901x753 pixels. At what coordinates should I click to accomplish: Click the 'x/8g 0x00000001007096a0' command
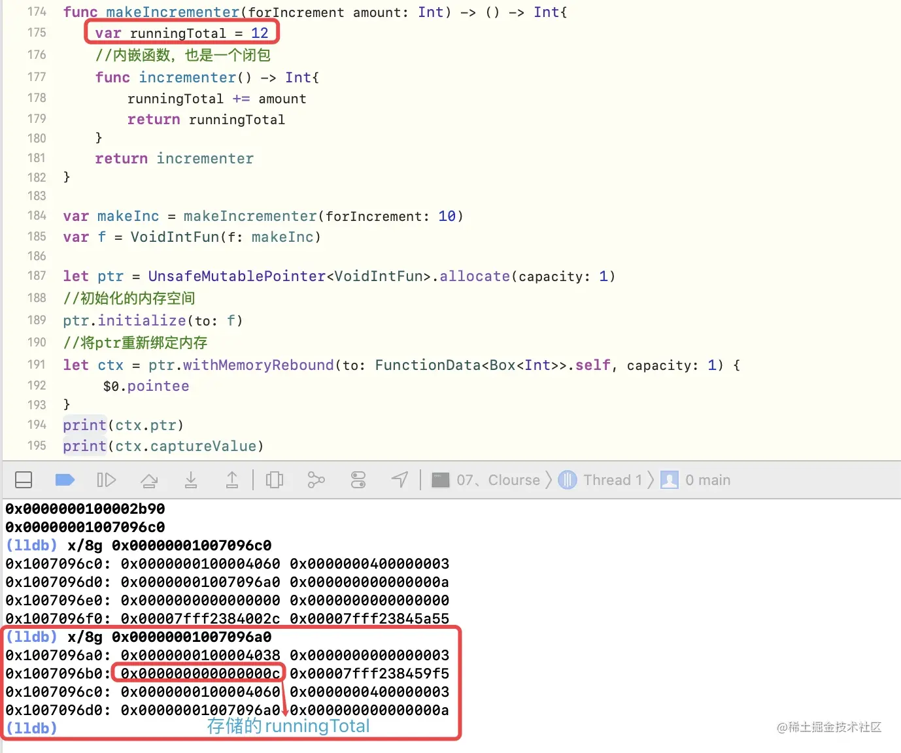point(169,637)
